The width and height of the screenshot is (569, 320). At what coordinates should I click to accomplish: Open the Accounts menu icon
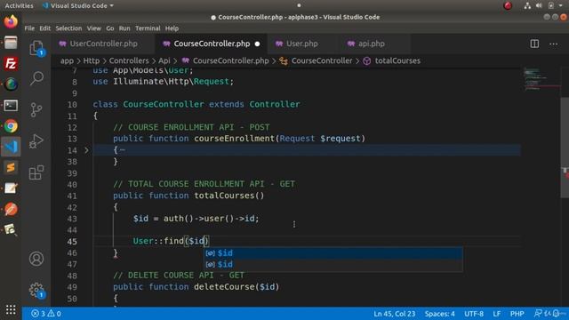[x=36, y=259]
